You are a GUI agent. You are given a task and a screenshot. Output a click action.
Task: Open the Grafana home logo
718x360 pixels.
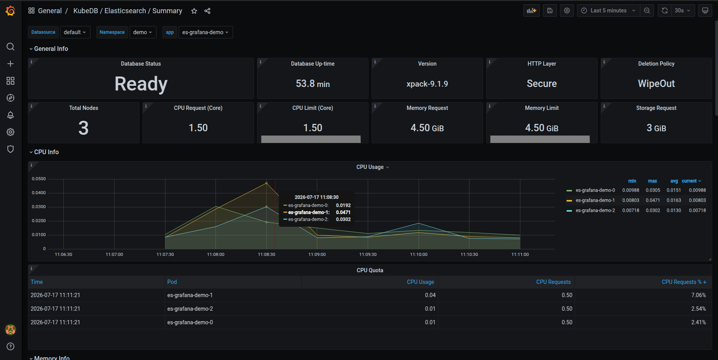pyautogui.click(x=10, y=11)
